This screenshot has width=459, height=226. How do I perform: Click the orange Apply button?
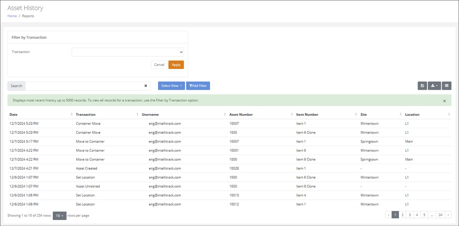coord(176,65)
